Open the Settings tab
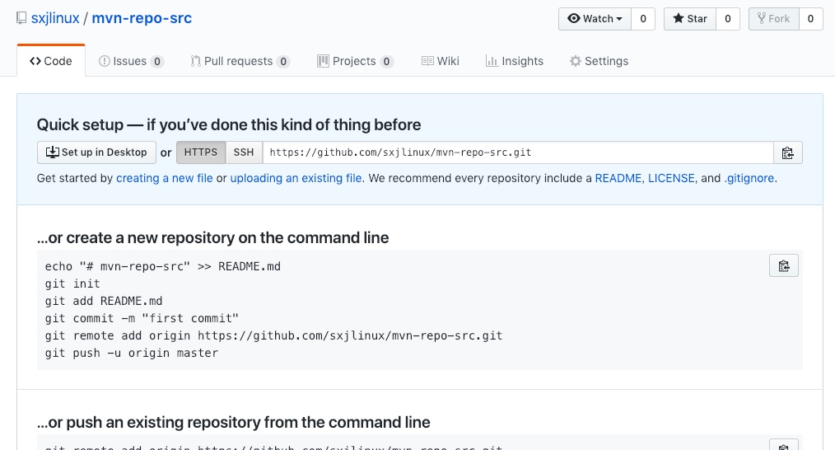The width and height of the screenshot is (835, 450). tap(599, 61)
